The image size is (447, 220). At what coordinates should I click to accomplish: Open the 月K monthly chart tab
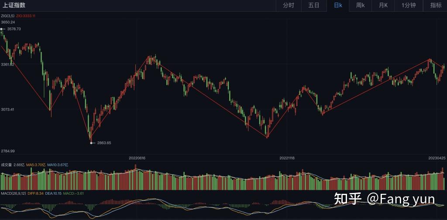383,5
